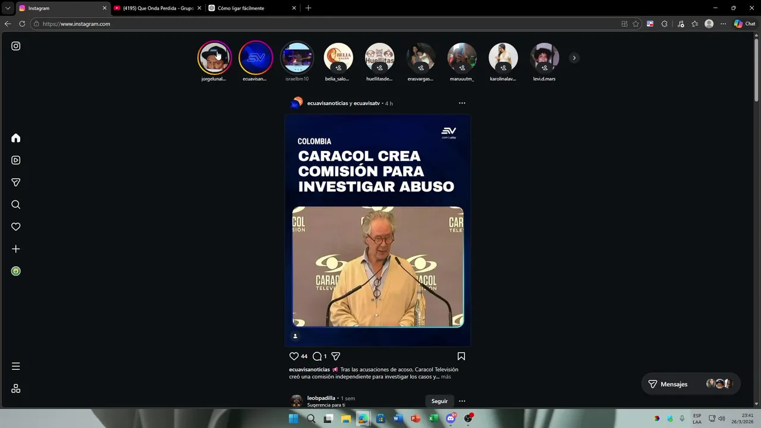Open the media control music icon in the toolbar
761x428 pixels.
click(680, 24)
